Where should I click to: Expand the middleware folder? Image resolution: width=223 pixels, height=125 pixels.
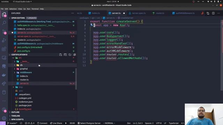click(x=15, y=73)
